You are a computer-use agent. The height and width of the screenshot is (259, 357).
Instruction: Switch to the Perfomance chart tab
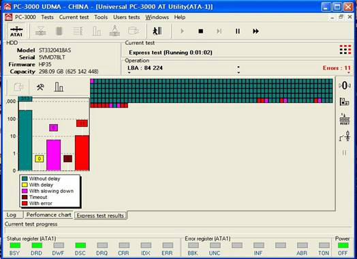[x=49, y=215]
